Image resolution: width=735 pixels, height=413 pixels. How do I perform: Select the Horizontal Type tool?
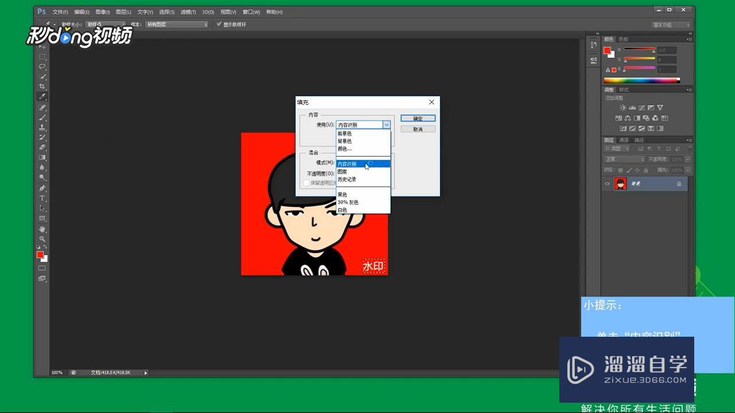(x=42, y=198)
